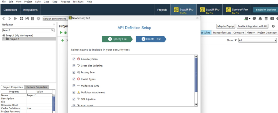This screenshot has height=113, width=278.
Task: Click the home icon beside SoapUI workspace
Action: pos(4,36)
